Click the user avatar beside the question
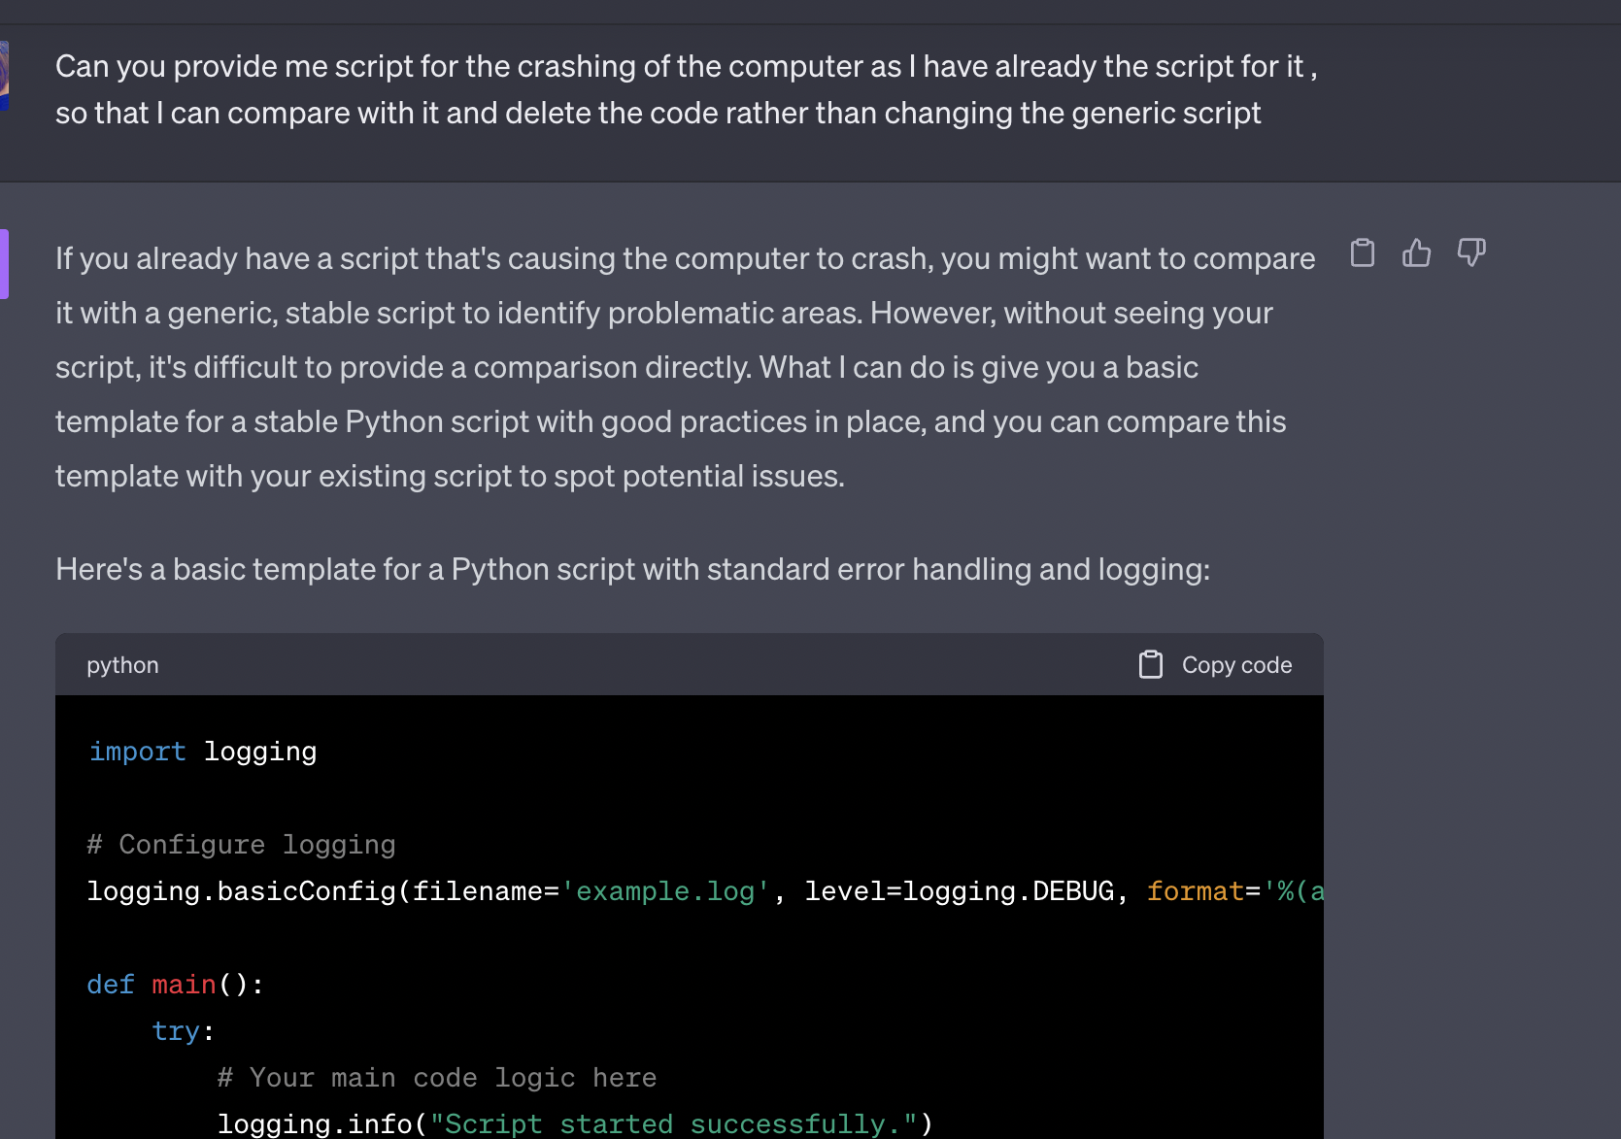The image size is (1621, 1139). (x=4, y=76)
